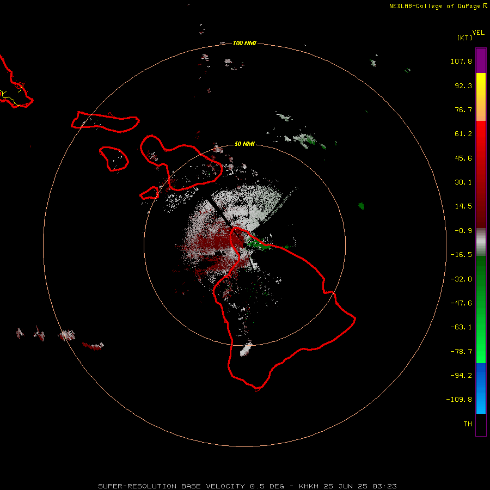The image size is (490, 490).
Task: Click the Super-Resolution Base Velocity caption text
Action: [248, 486]
